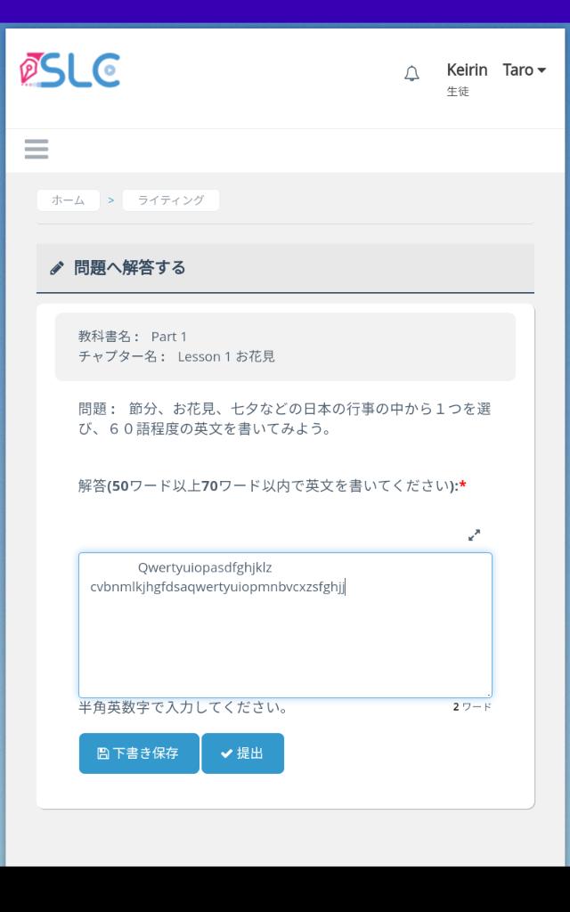Screen dimensions: 570x912
Task: Open the Keirin Taro user dropdown
Action: [496, 70]
